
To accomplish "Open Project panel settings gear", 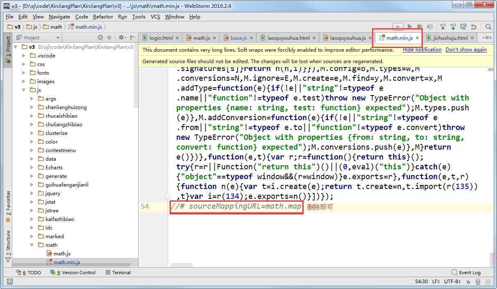I will (x=122, y=37).
